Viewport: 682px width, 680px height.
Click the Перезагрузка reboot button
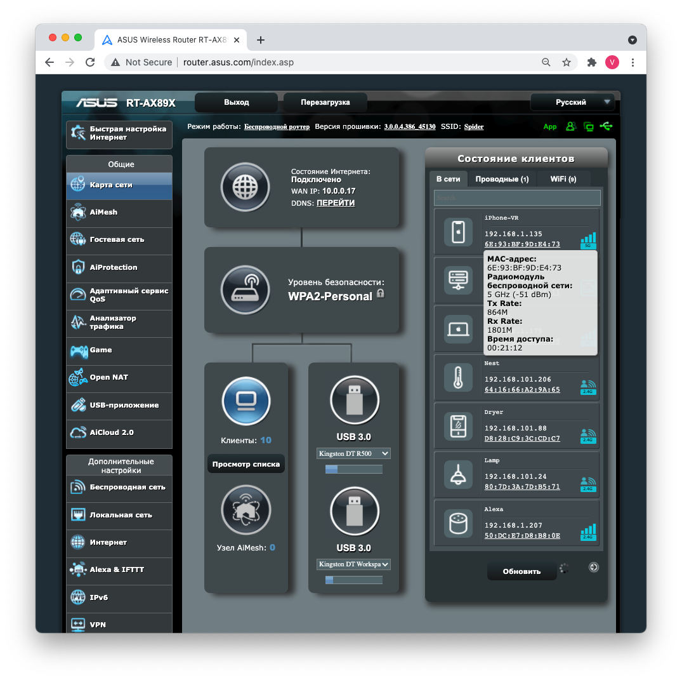325,102
